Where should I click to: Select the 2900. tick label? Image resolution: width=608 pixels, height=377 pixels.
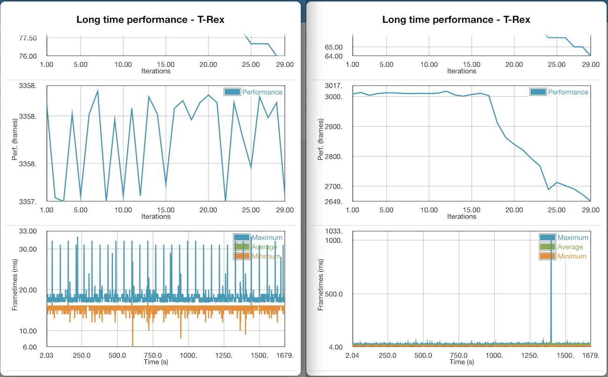click(334, 127)
